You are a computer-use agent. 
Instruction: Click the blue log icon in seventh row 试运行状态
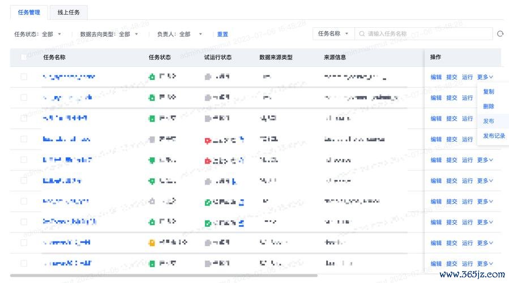click(241, 202)
